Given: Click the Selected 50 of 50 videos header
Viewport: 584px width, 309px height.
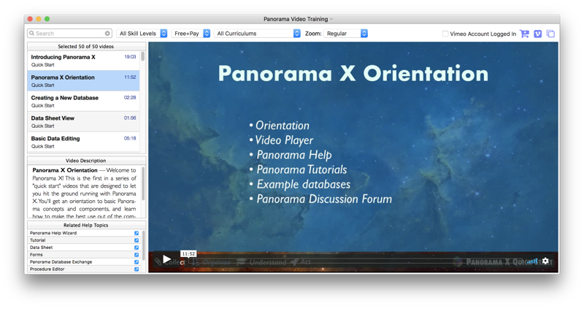Looking at the screenshot, I should (x=86, y=47).
